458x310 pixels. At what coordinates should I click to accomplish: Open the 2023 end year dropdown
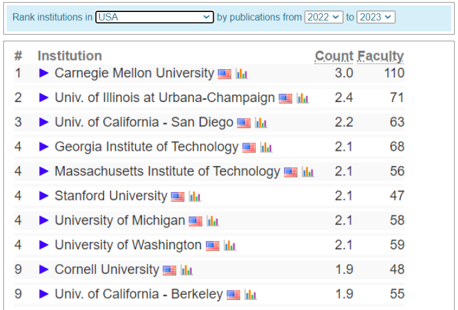(x=376, y=17)
